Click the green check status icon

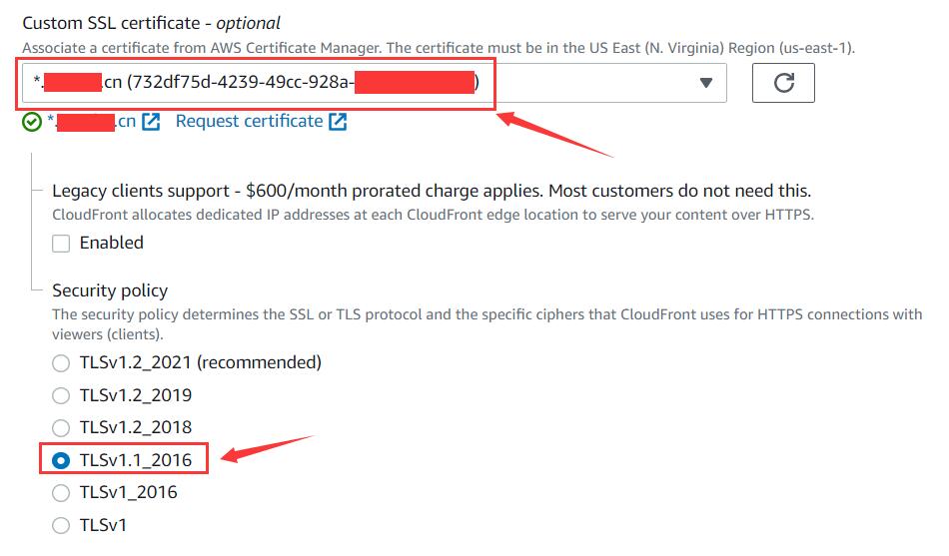pyautogui.click(x=32, y=122)
